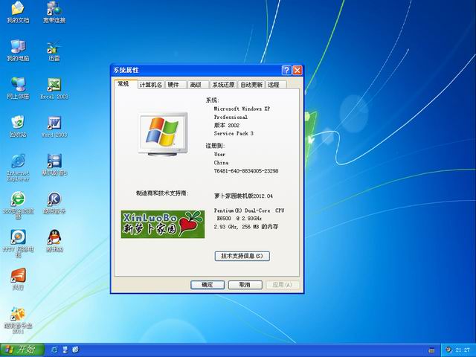Screen dimensions: 476x357
Task: Click the 21:27 taskbar clock
Action: 463,350
